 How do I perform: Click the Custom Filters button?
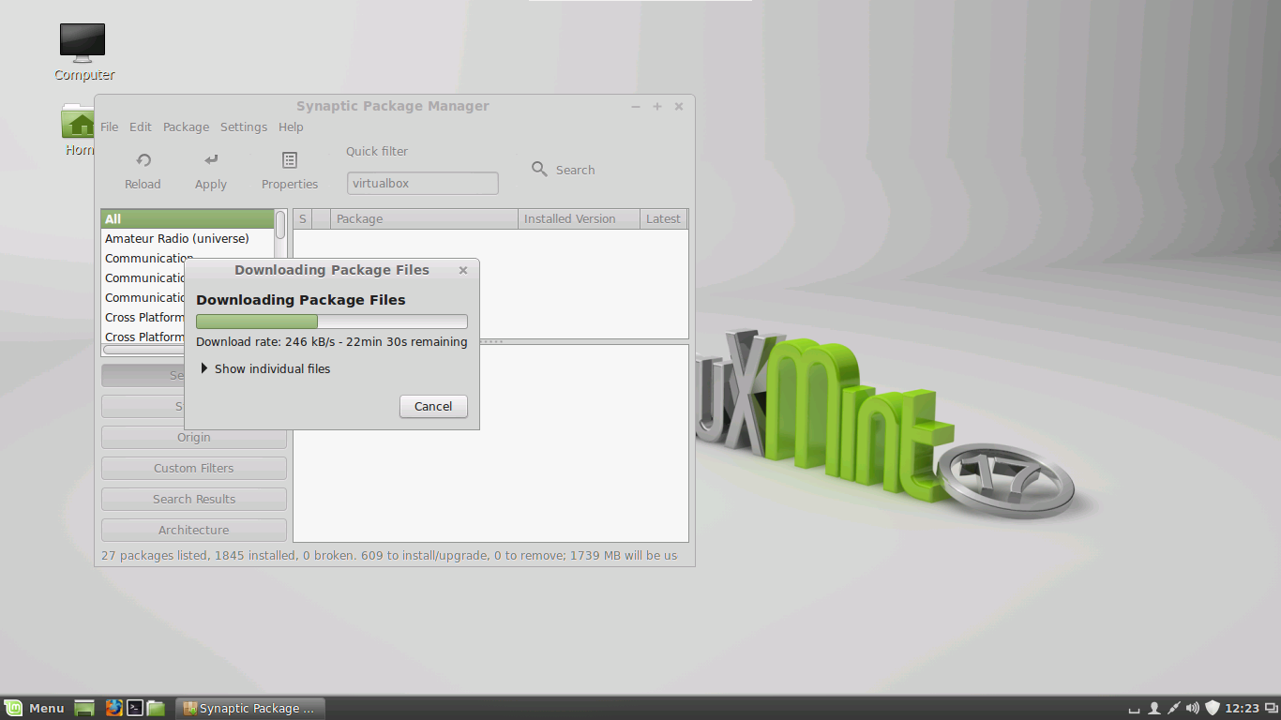(x=194, y=468)
